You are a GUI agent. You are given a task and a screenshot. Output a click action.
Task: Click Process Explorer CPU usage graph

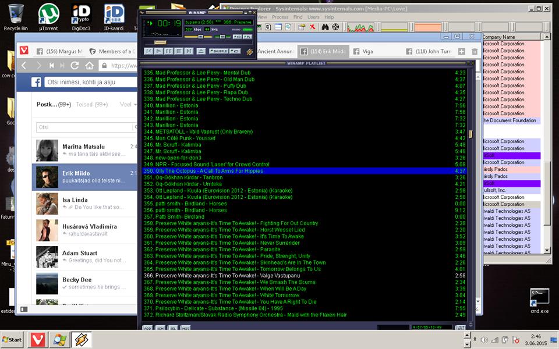(360, 27)
